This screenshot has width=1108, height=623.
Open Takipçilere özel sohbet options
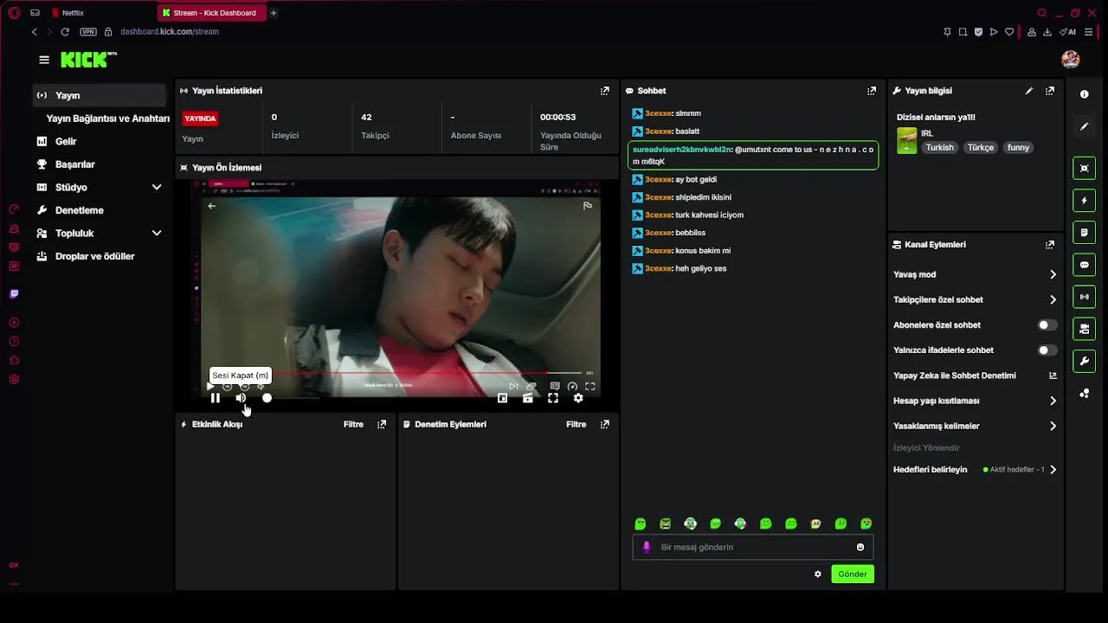click(x=975, y=300)
